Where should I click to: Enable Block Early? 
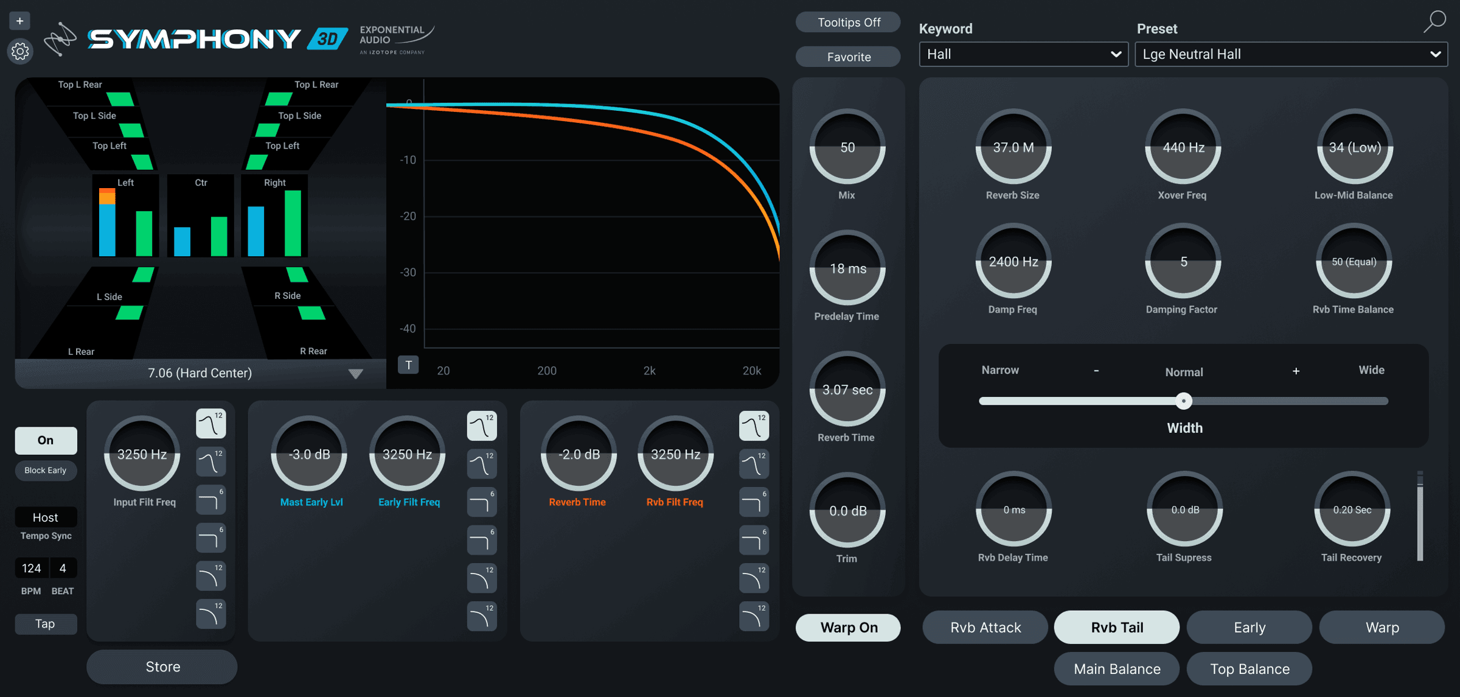[x=46, y=471]
